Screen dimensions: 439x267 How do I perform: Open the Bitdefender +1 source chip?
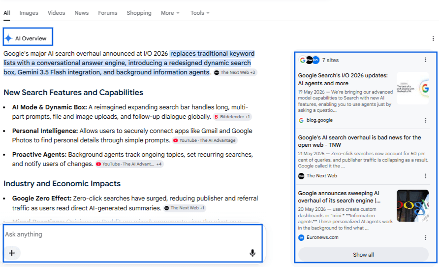click(232, 117)
